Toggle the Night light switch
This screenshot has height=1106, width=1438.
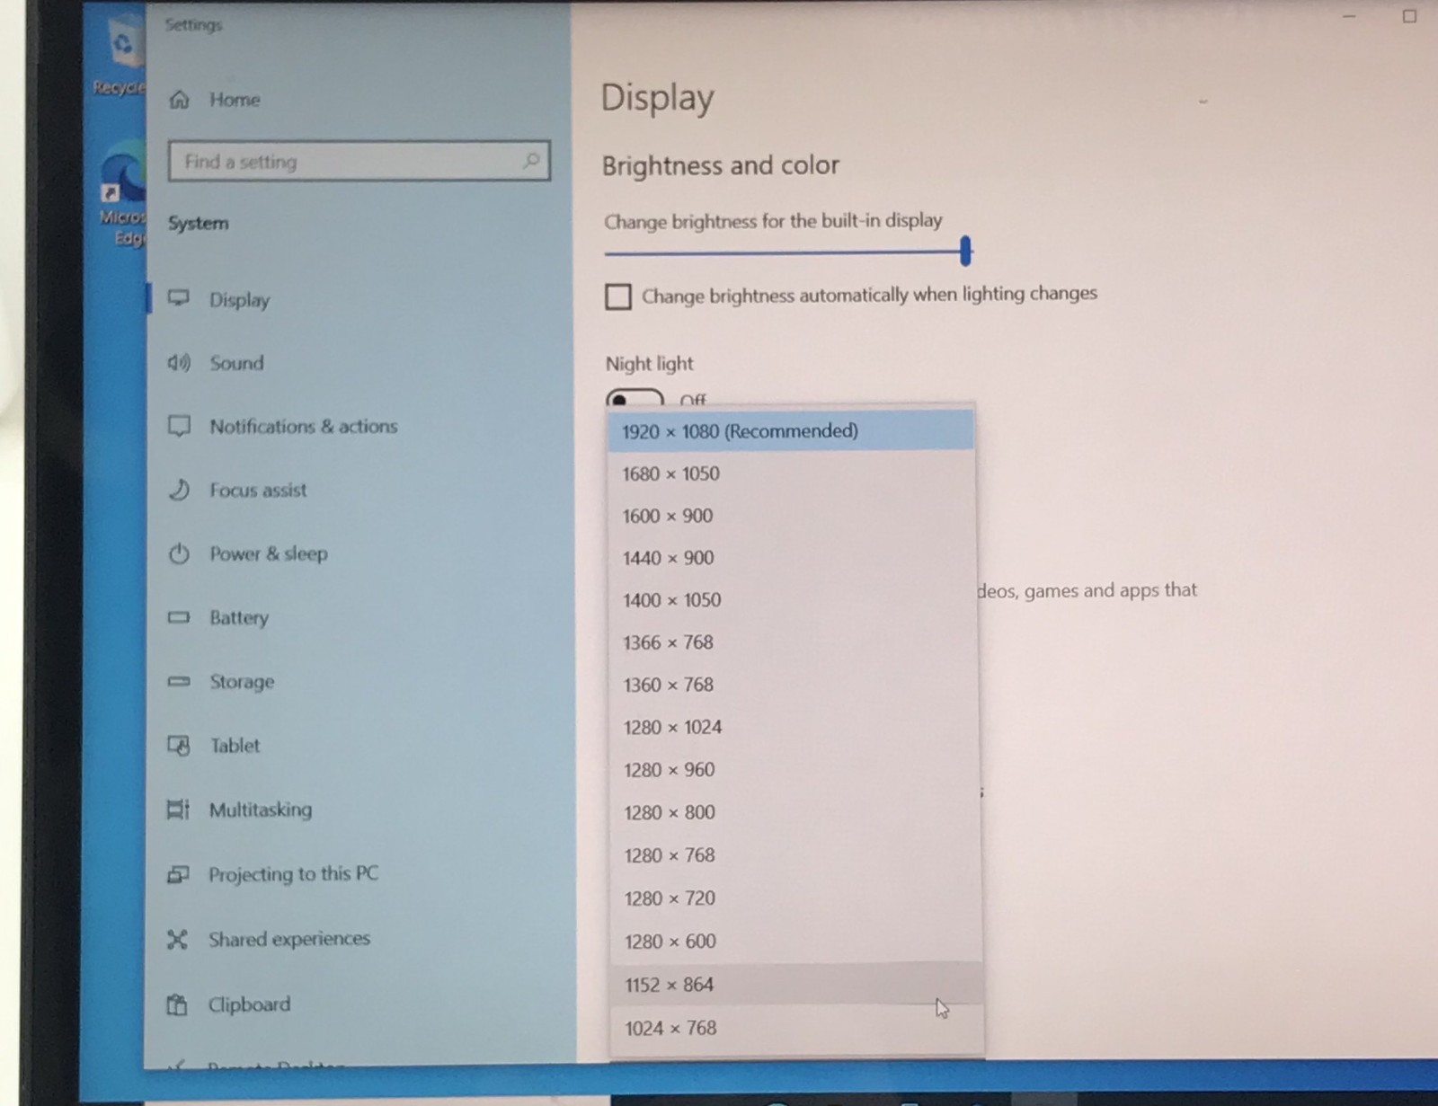(x=635, y=398)
